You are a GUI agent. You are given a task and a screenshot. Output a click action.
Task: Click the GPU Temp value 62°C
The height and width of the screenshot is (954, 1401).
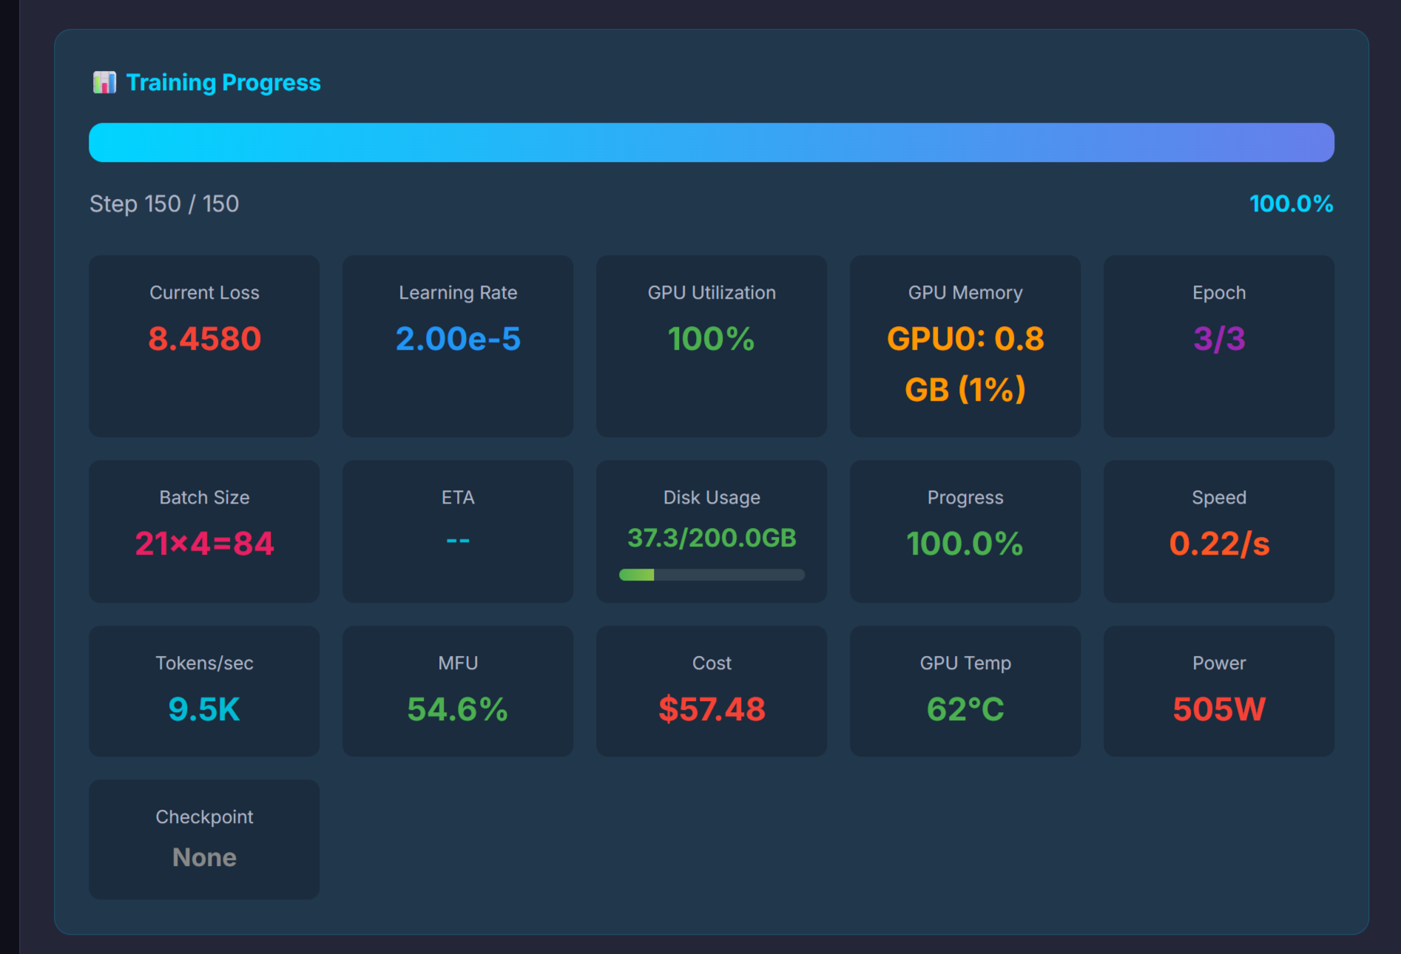coord(965,709)
